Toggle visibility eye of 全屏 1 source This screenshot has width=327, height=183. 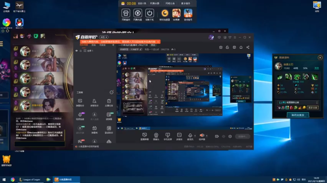tap(76, 50)
